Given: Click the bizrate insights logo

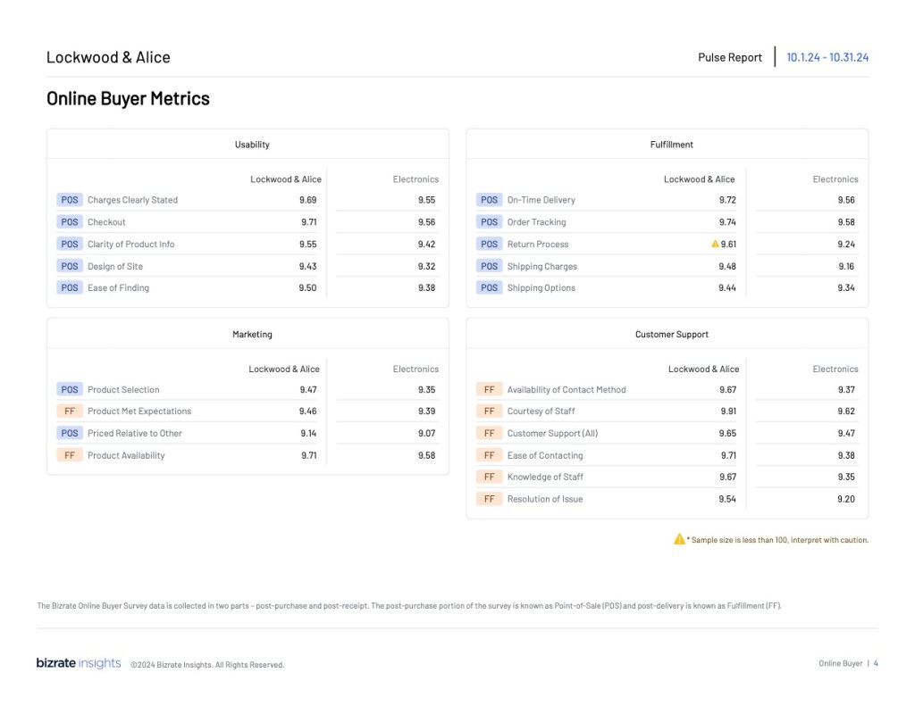Looking at the screenshot, I should [x=79, y=663].
